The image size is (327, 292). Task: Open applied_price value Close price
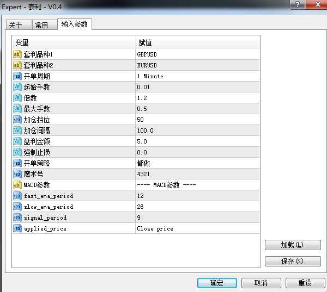tap(197, 228)
